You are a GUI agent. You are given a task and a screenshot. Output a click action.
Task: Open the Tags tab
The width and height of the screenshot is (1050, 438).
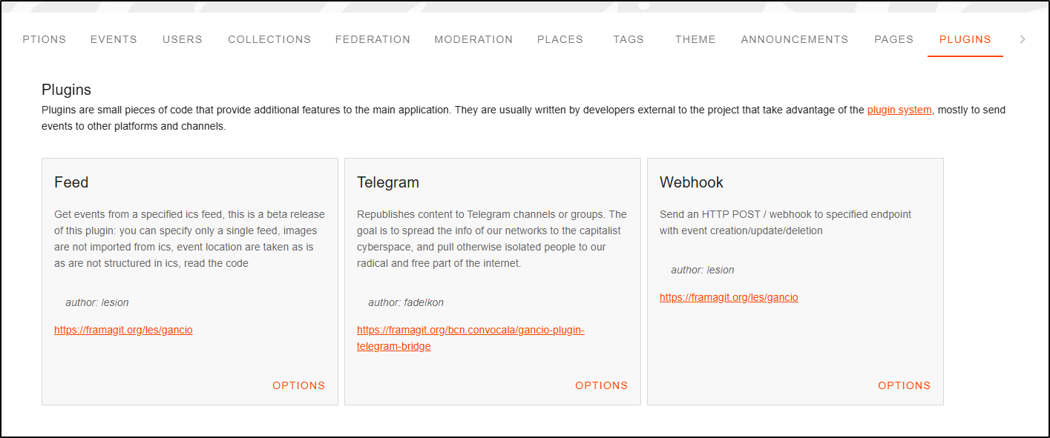(x=629, y=39)
